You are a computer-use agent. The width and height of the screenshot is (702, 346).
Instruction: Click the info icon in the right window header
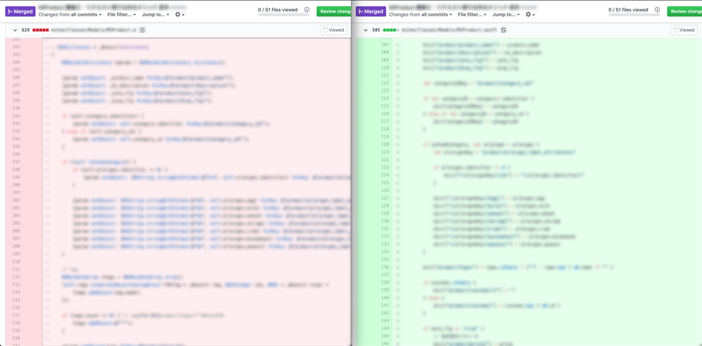(658, 10)
